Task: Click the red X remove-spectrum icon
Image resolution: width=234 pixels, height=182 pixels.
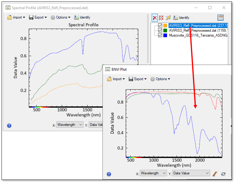Action: [x=155, y=18]
